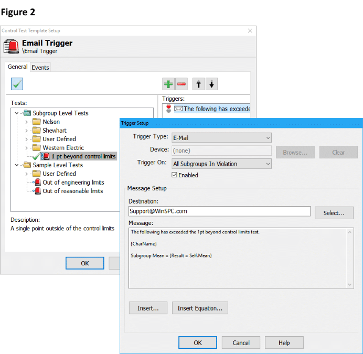Select the Out of reasonable limits test

coord(72,191)
